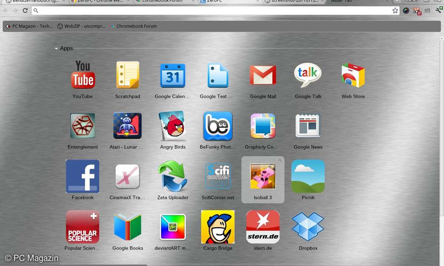
Task: Click the round color extension icon
Action: [406, 11]
